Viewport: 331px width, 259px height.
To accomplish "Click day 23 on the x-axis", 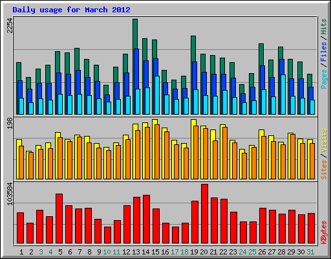I will point(233,252).
